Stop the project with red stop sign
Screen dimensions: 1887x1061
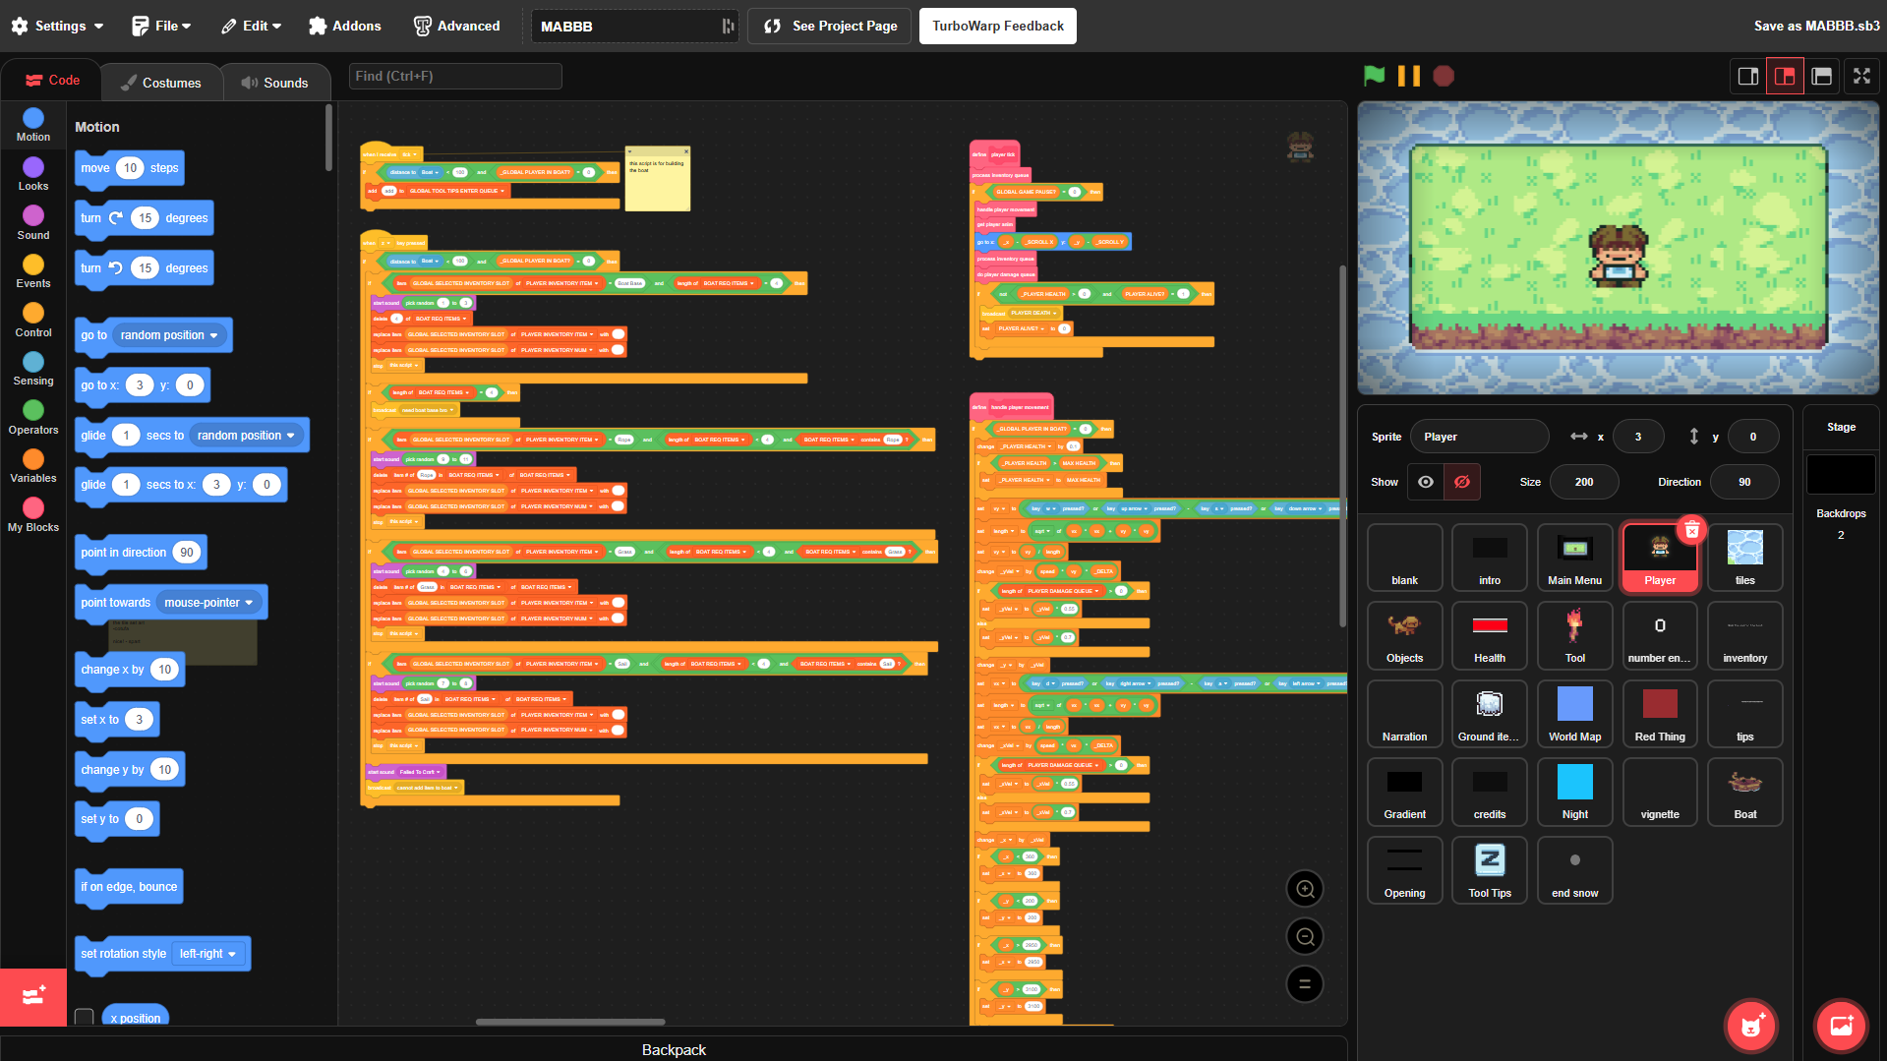(x=1444, y=76)
